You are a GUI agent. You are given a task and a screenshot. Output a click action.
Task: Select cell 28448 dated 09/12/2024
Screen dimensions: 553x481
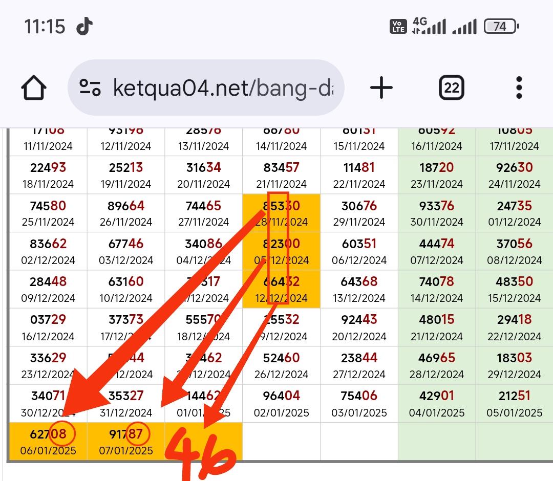pyautogui.click(x=48, y=289)
